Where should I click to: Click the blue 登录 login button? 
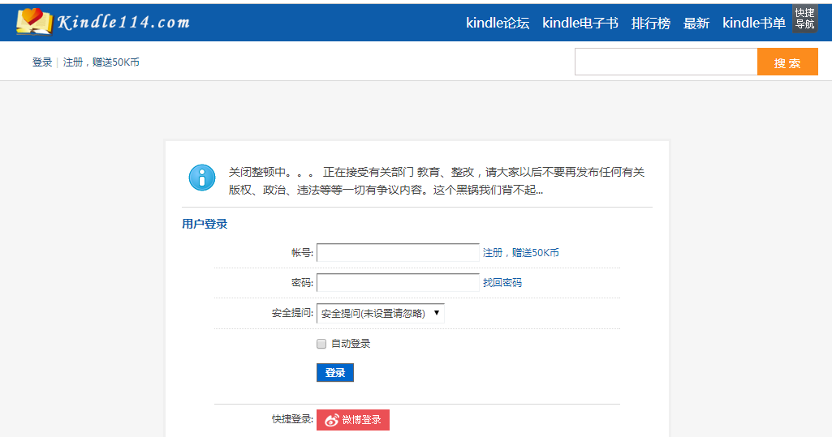pos(334,372)
